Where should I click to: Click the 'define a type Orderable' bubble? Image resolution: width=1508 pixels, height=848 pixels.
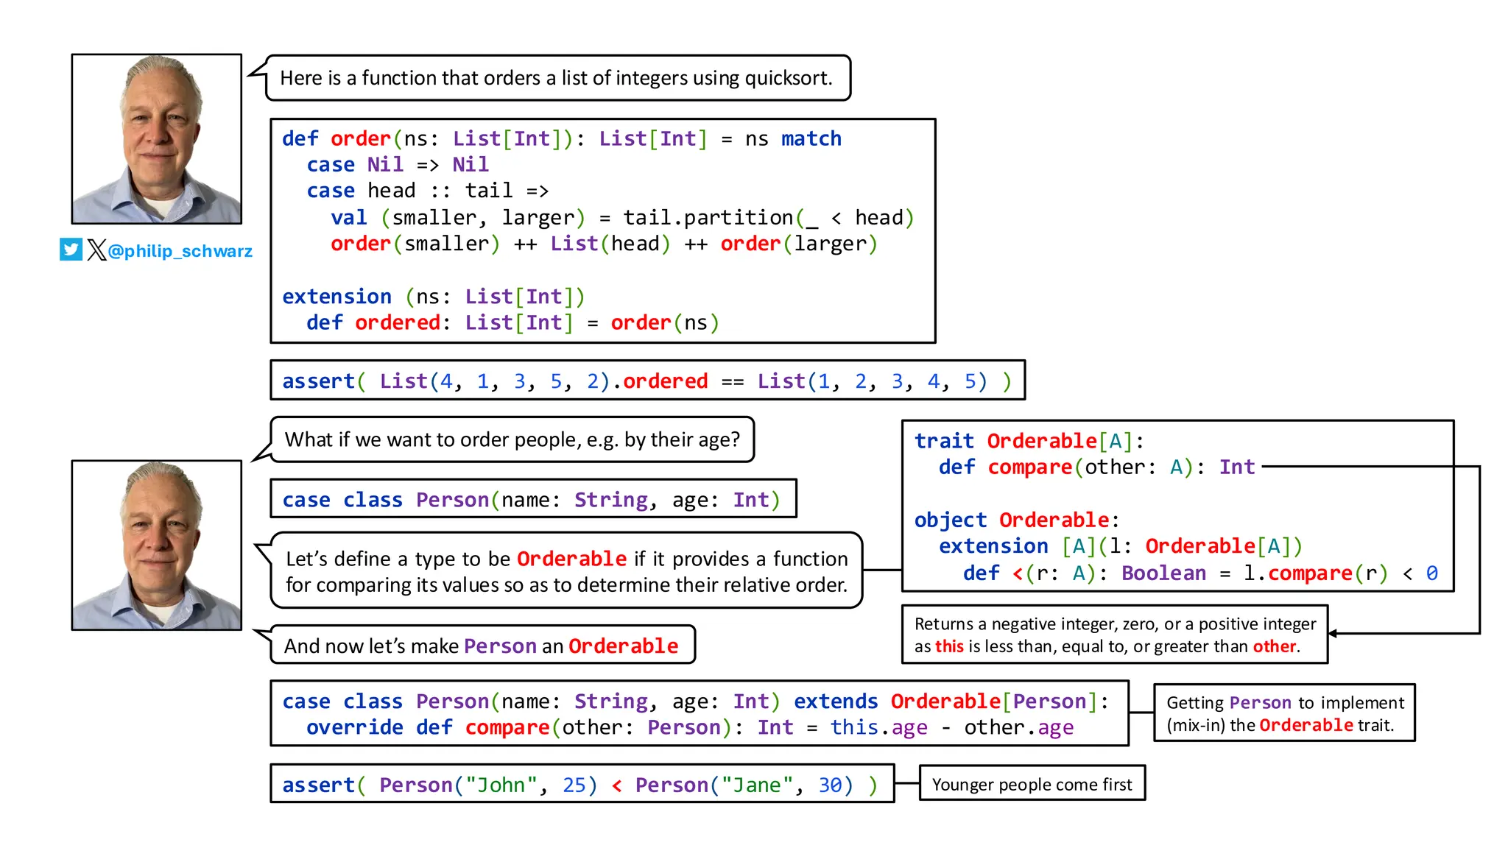(x=565, y=570)
